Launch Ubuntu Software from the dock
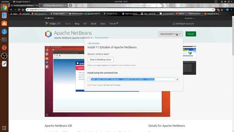Screen dimensions: 234x132 [x=4, y=23]
